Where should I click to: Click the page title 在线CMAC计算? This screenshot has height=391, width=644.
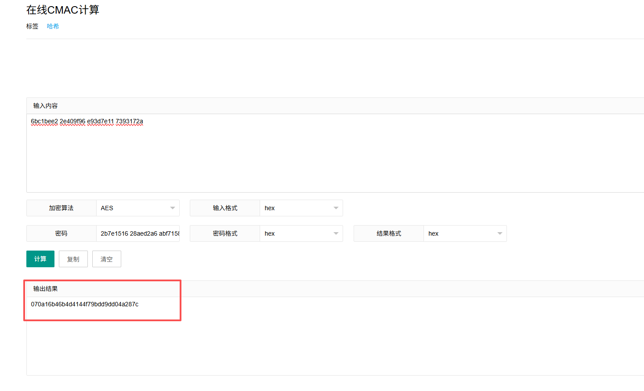(x=63, y=10)
